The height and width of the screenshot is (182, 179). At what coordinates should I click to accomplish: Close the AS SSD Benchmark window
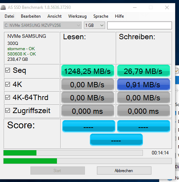pos(167,7)
